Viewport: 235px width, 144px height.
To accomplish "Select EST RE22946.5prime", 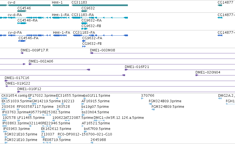I will (x=47, y=126).
